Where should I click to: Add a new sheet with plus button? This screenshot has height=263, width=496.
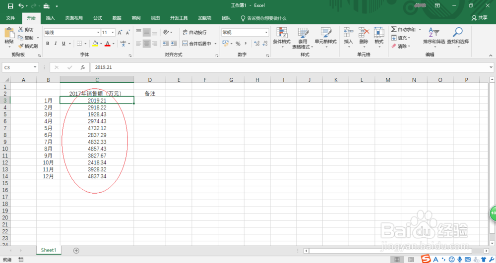(76, 251)
